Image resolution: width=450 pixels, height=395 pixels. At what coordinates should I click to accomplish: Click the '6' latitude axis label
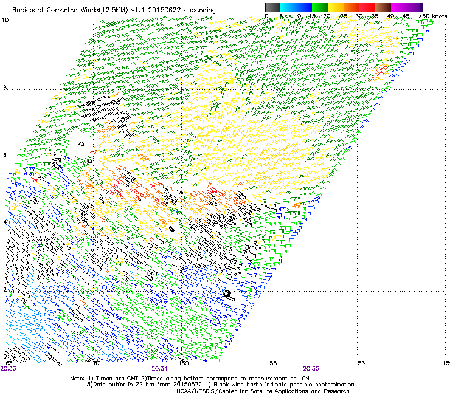click(5, 155)
